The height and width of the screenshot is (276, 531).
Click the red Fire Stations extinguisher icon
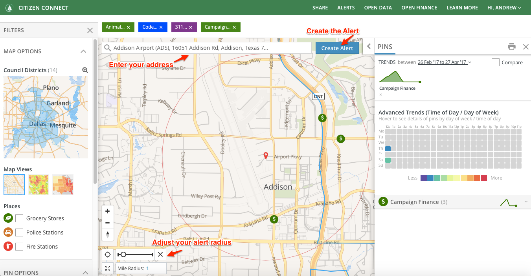[x=8, y=246]
